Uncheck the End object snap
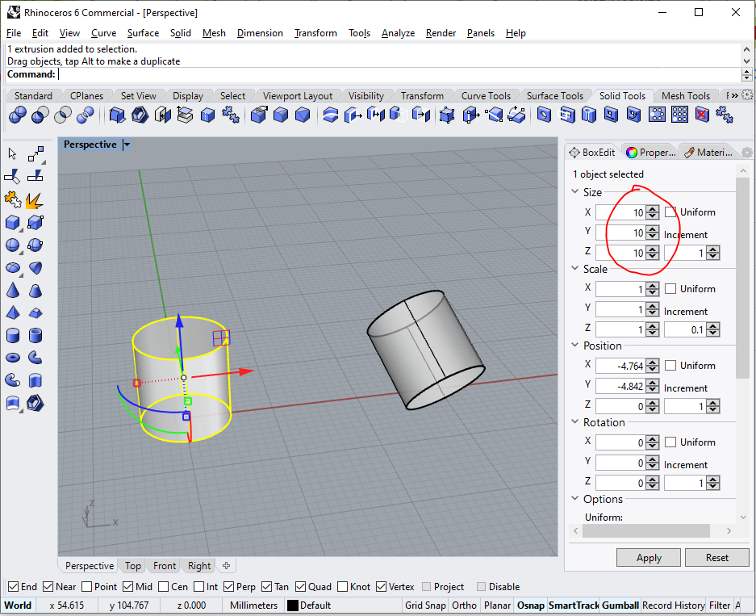 (x=13, y=587)
